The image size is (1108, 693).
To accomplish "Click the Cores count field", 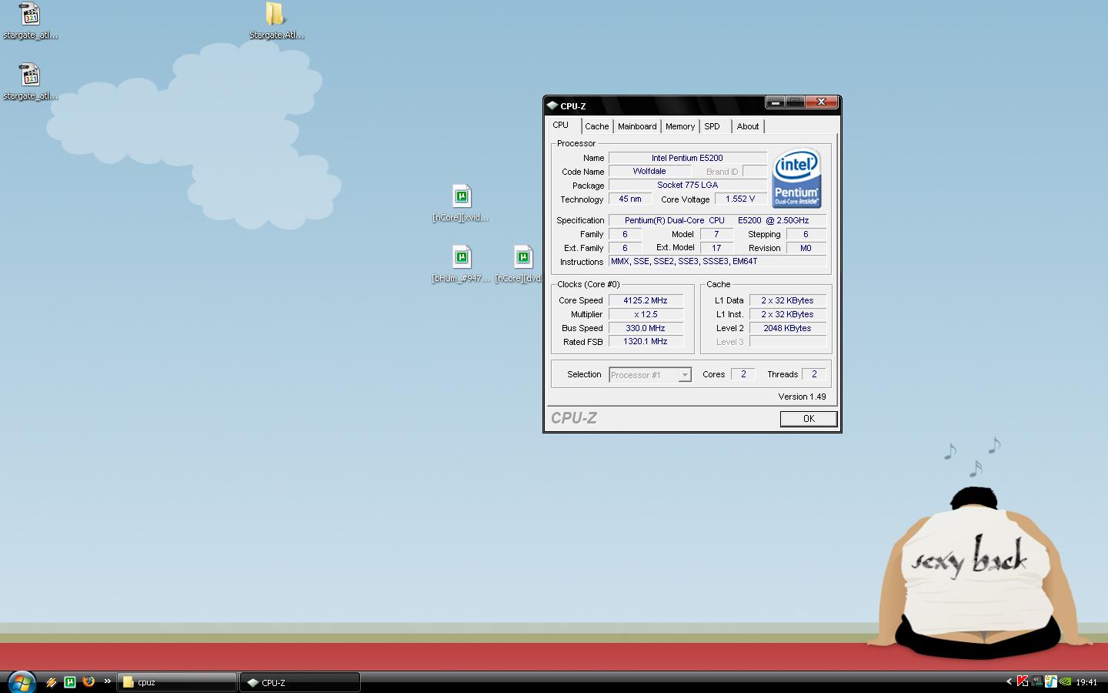I will [743, 374].
